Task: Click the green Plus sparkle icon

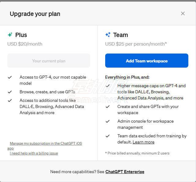Action: pyautogui.click(x=10, y=35)
